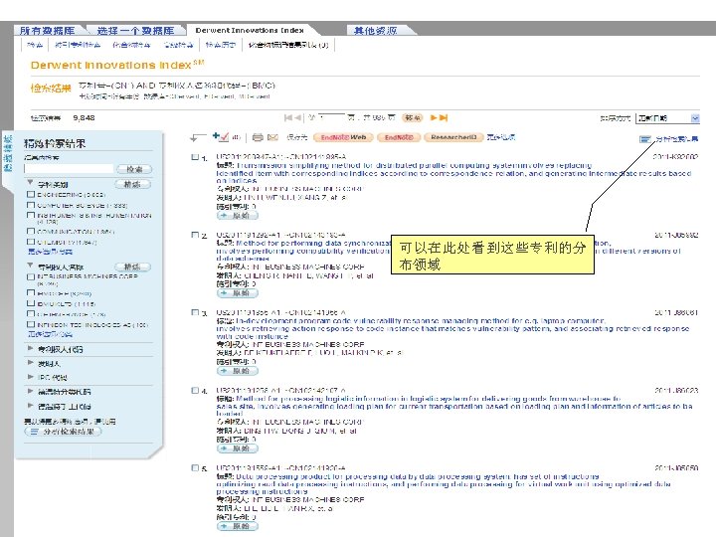Click the page number input field

(331, 117)
